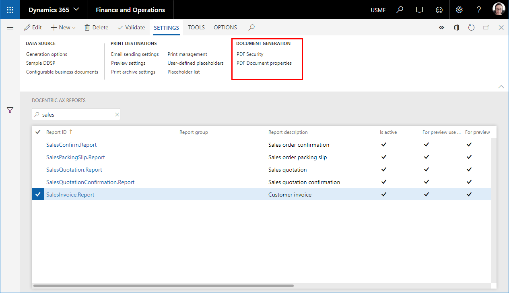Open the SalesConfirm.Report link
509x293 pixels.
[x=72, y=145]
